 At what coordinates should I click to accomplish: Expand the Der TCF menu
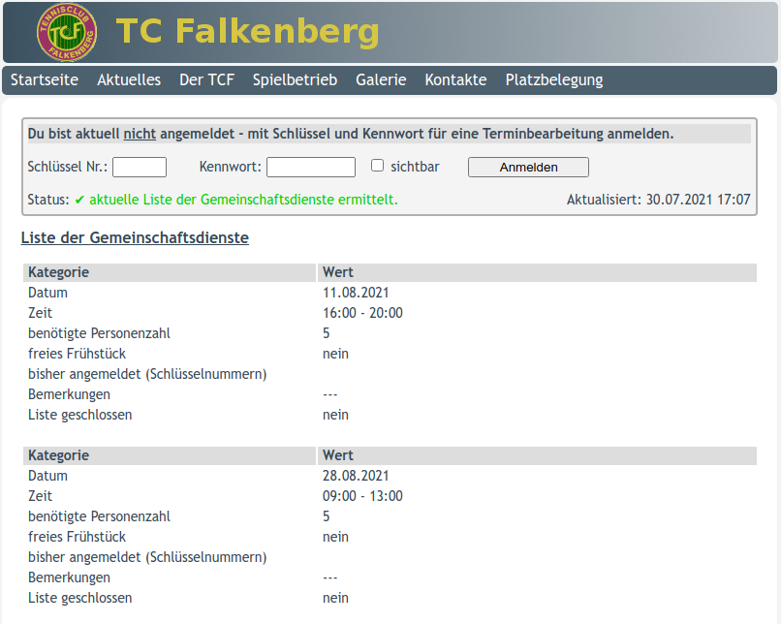[x=206, y=79]
